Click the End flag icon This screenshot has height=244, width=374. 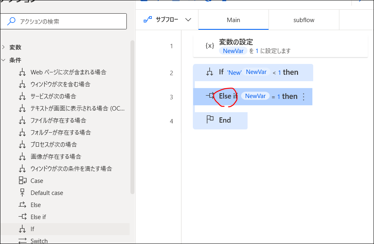click(210, 119)
